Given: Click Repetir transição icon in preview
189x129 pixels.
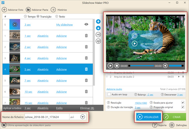Looking at the screenshot, I should (134, 36).
